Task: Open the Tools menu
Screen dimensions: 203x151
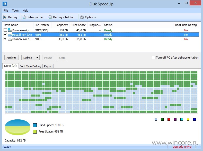Action: tap(15, 11)
